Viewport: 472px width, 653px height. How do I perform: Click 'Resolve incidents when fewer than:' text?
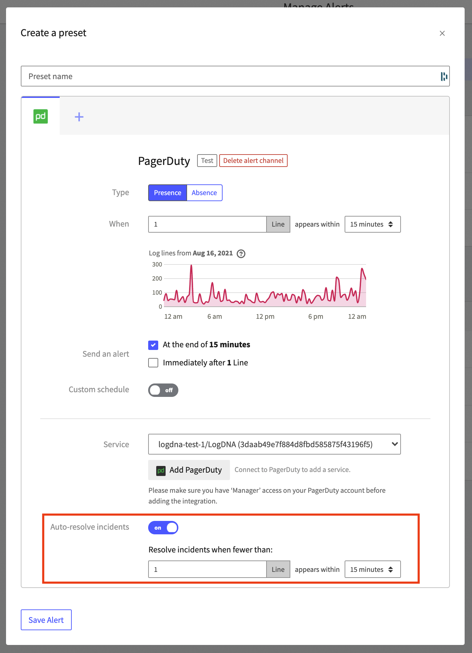click(x=211, y=550)
